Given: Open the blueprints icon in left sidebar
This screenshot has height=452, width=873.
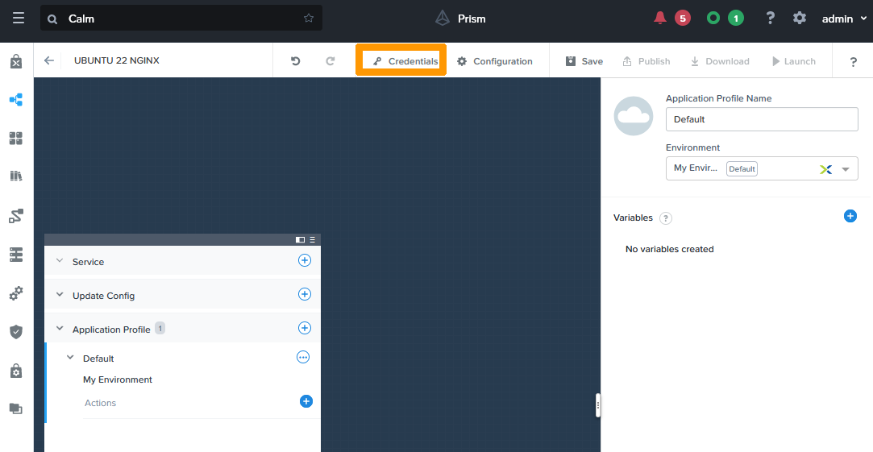Looking at the screenshot, I should point(16,100).
